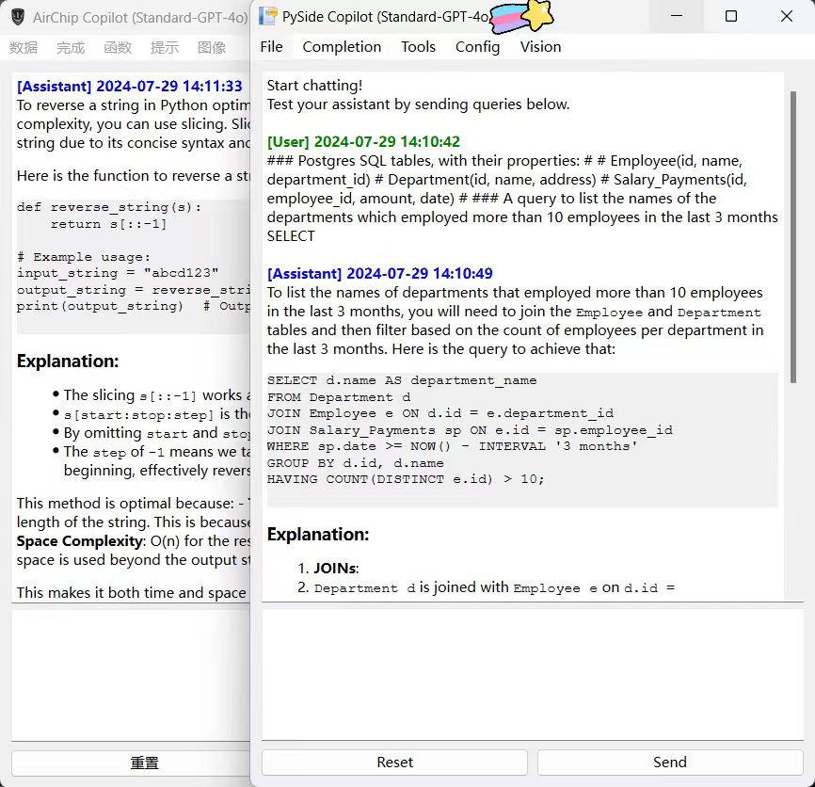Open the 函数 menu in AirChip Copilot
The height and width of the screenshot is (787, 815).
118,48
